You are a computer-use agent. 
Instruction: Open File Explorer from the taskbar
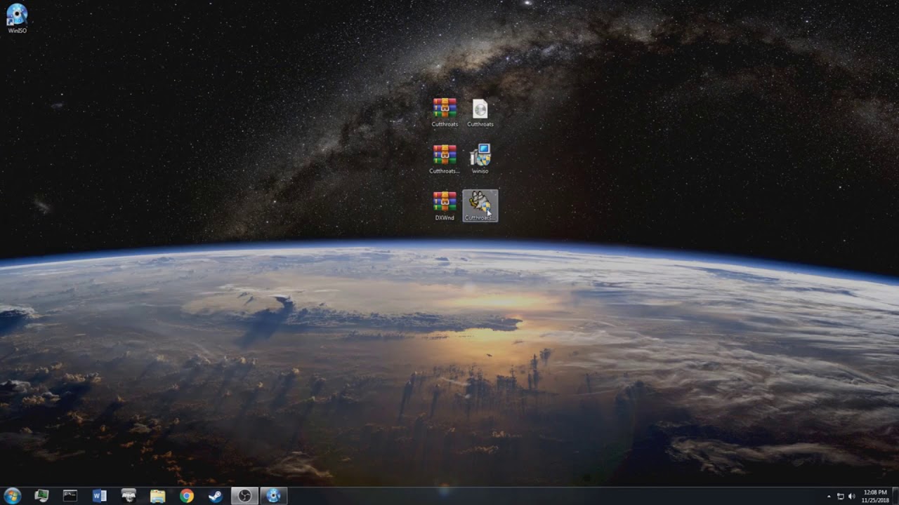(x=157, y=496)
